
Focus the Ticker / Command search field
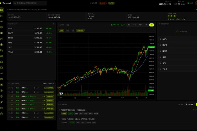(30, 3)
